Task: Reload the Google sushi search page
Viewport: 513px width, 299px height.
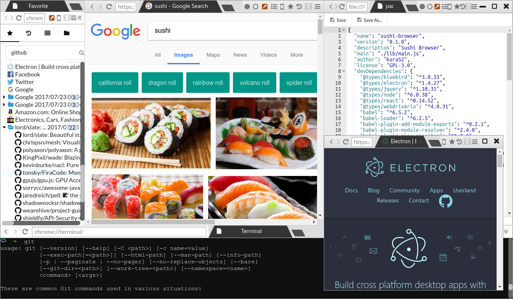Action: [x=109, y=7]
